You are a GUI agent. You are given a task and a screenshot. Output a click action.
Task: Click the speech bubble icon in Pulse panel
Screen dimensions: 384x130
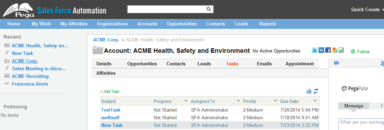(x=336, y=63)
